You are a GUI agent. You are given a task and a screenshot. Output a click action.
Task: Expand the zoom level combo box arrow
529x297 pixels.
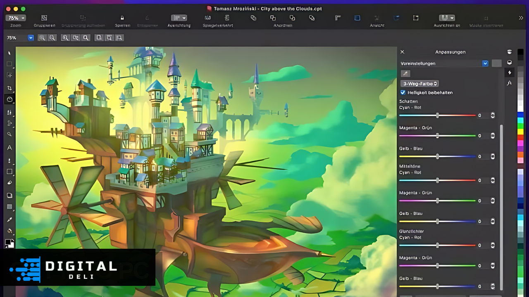pyautogui.click(x=31, y=38)
